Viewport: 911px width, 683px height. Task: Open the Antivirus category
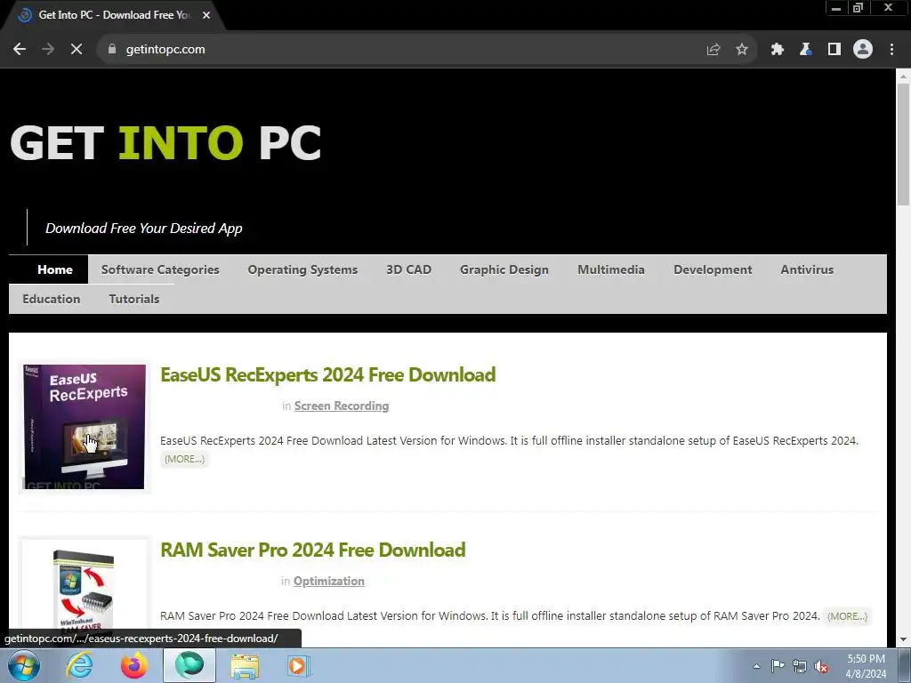point(806,269)
